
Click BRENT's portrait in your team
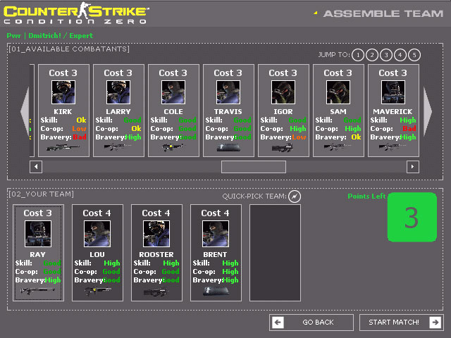tap(216, 234)
